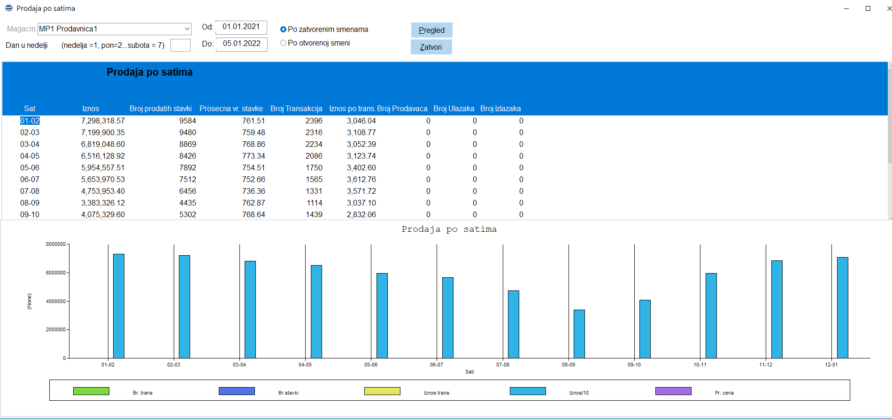892x419 pixels.
Task: Select 'Po otvorenoj smeni' radio option
Action: click(283, 43)
